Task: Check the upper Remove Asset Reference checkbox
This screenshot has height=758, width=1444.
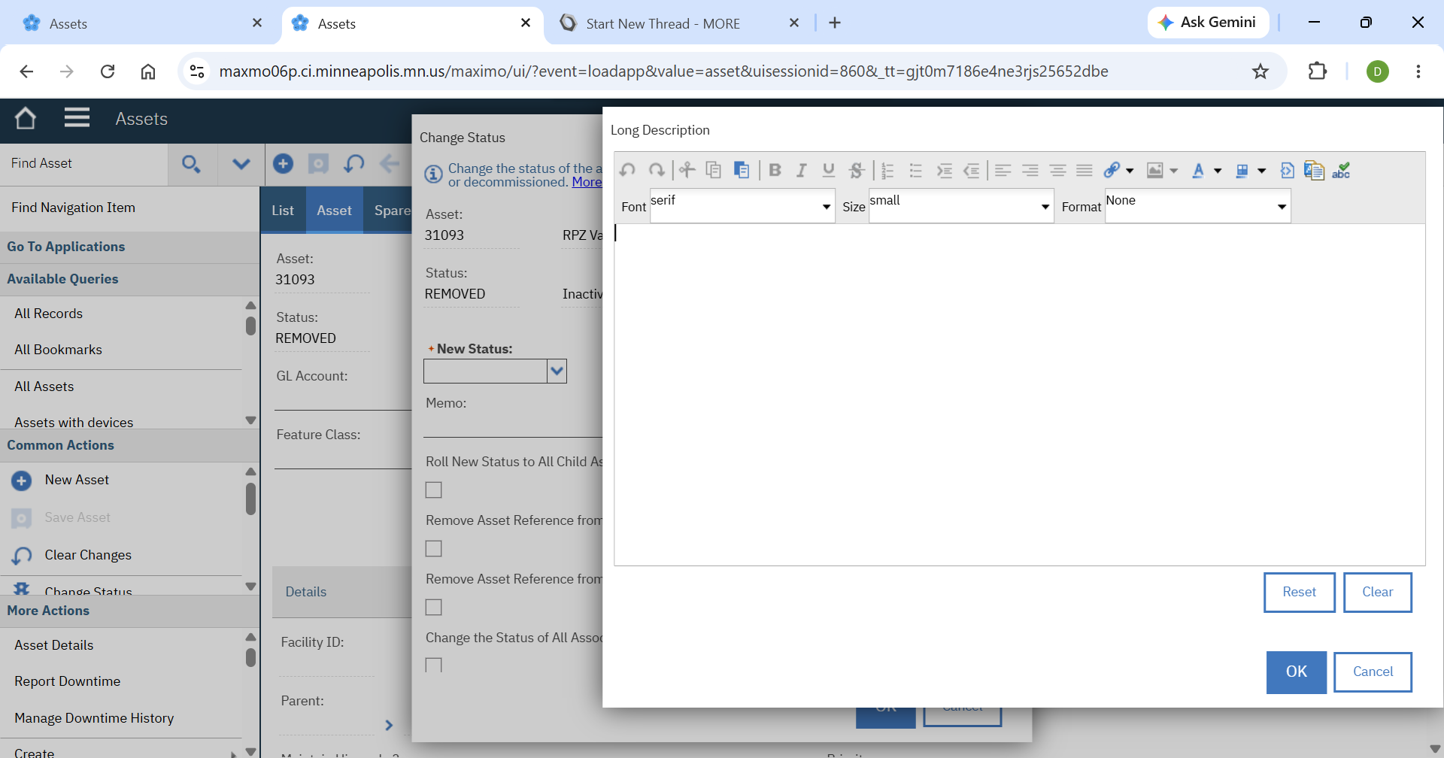Action: (x=434, y=549)
